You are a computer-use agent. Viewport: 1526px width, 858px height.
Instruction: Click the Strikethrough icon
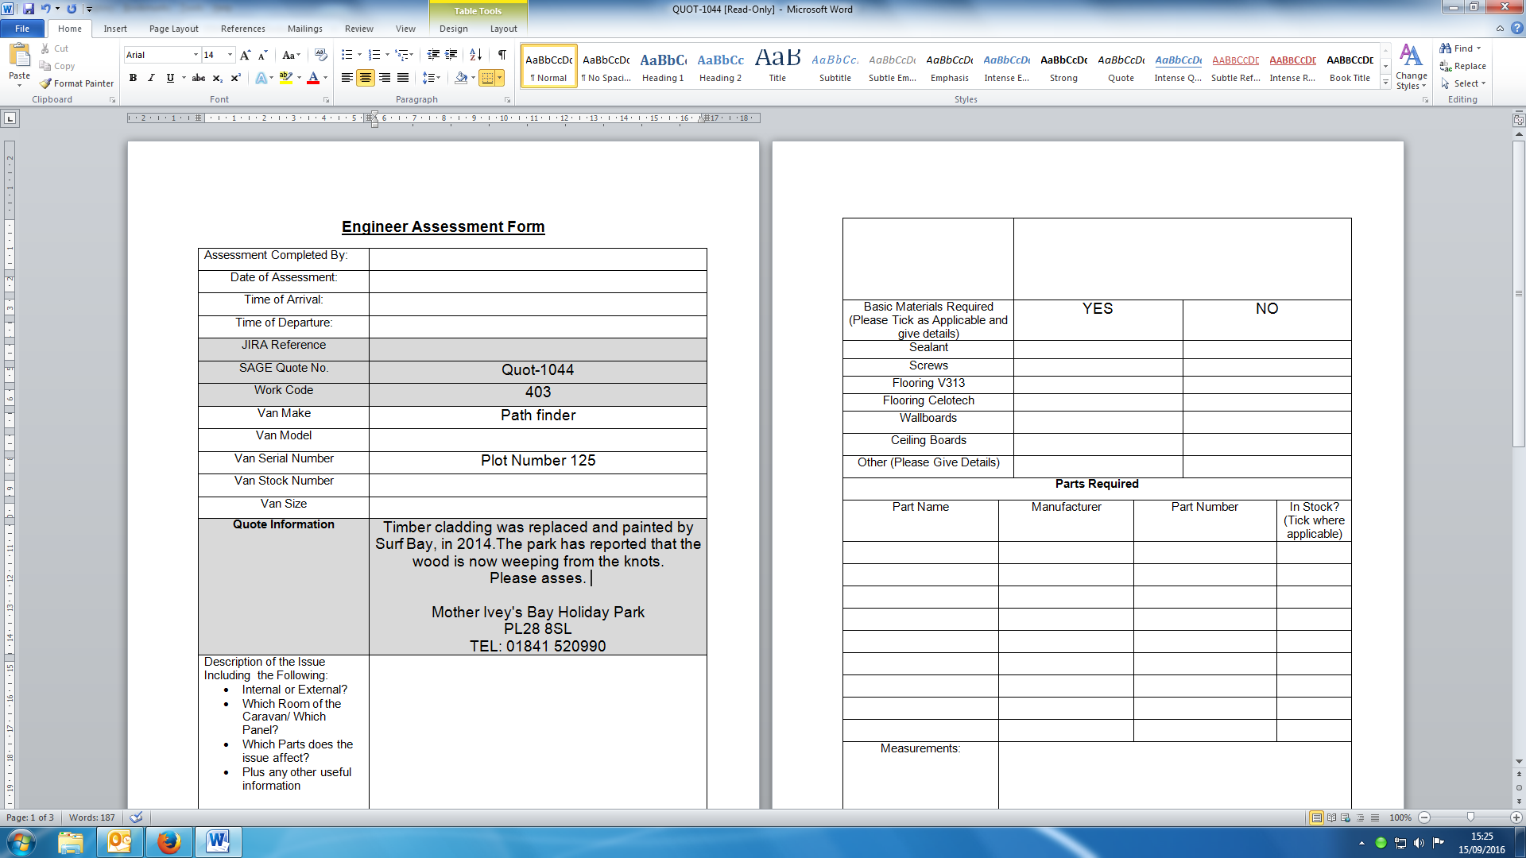click(x=199, y=78)
